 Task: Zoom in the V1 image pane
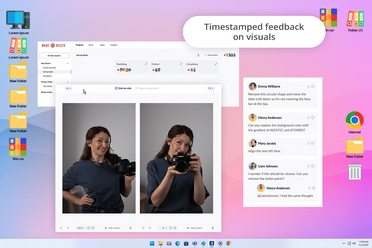(x=93, y=228)
